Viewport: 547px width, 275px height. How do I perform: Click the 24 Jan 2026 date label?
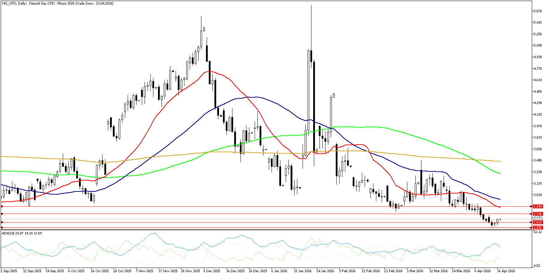click(326, 271)
